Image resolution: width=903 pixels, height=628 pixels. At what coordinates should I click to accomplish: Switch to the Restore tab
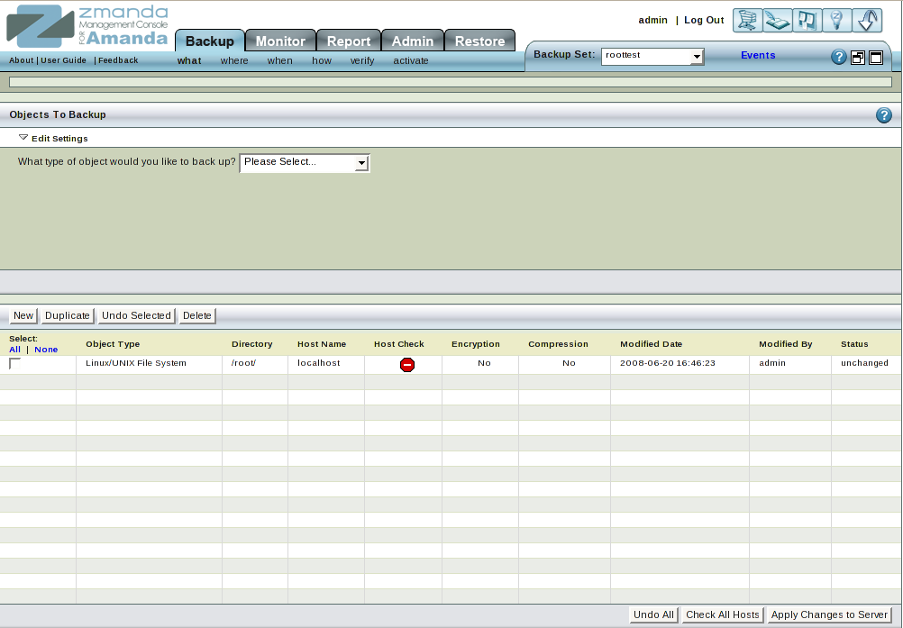479,41
